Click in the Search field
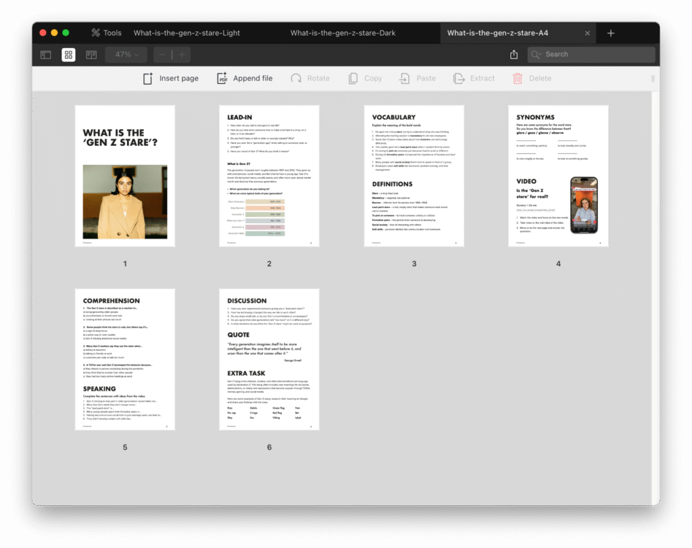 pyautogui.click(x=595, y=55)
